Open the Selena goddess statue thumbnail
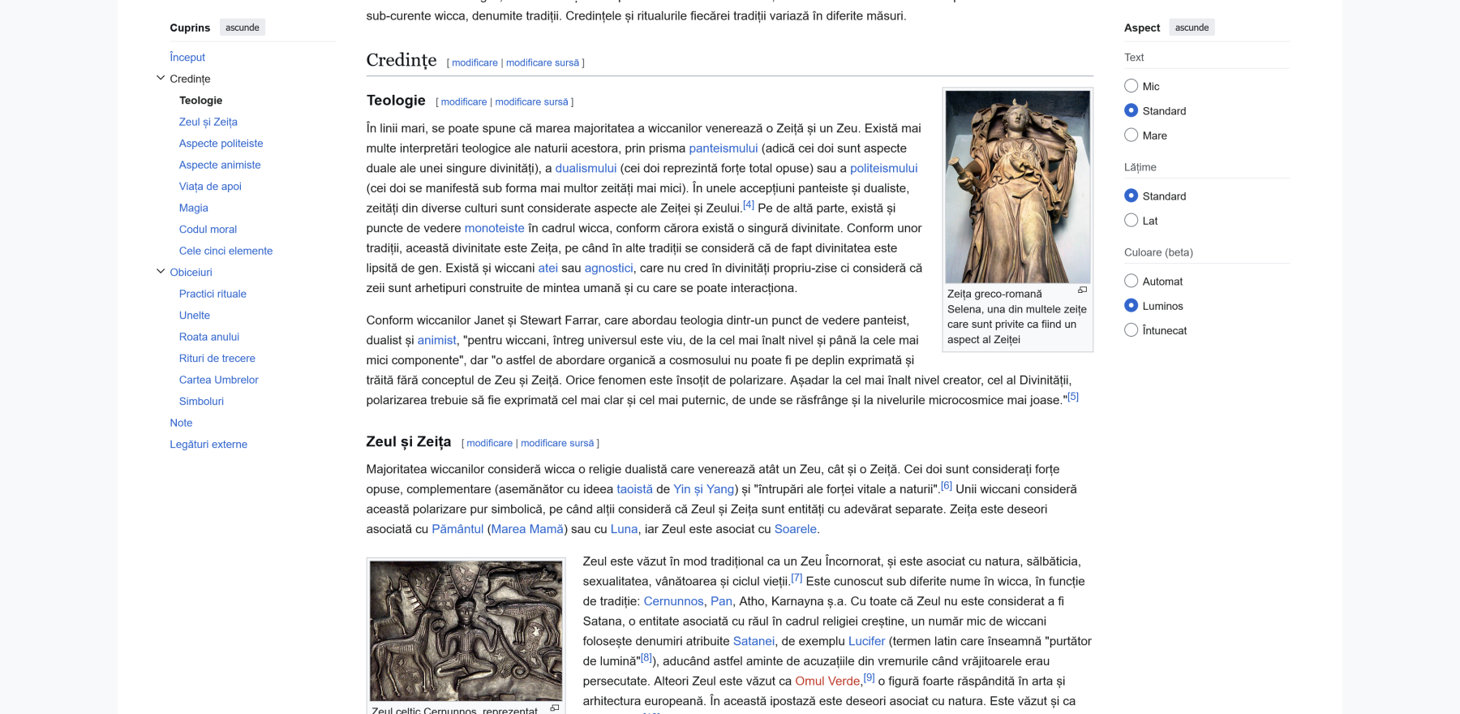The image size is (1460, 714). pos(1017,187)
